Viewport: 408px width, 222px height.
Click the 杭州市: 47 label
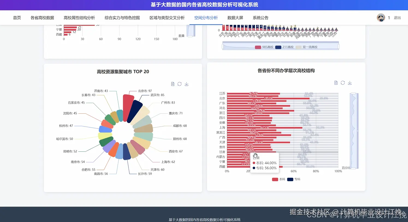[66, 126]
